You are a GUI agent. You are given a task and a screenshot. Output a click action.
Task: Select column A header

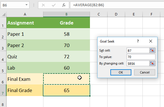25,14
